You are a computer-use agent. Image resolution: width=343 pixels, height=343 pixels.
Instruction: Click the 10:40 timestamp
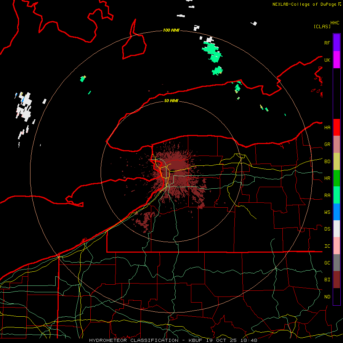tap(249, 340)
